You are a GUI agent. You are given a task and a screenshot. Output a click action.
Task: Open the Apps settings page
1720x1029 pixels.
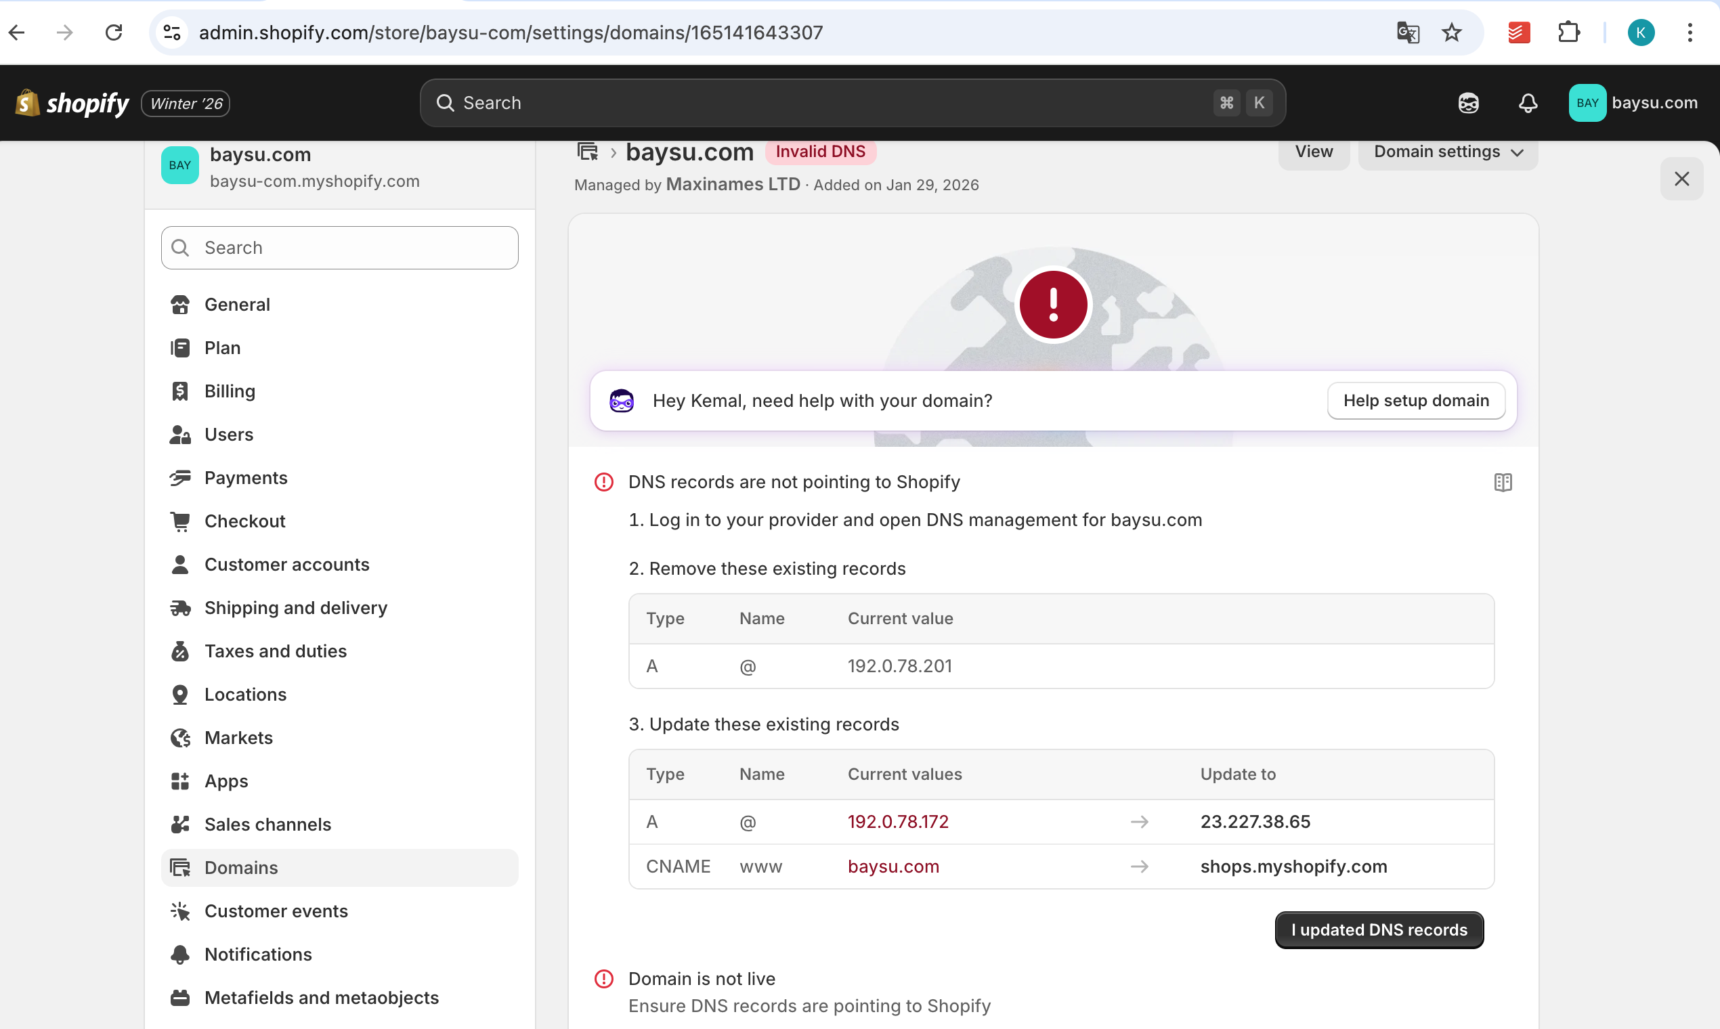[340, 781]
